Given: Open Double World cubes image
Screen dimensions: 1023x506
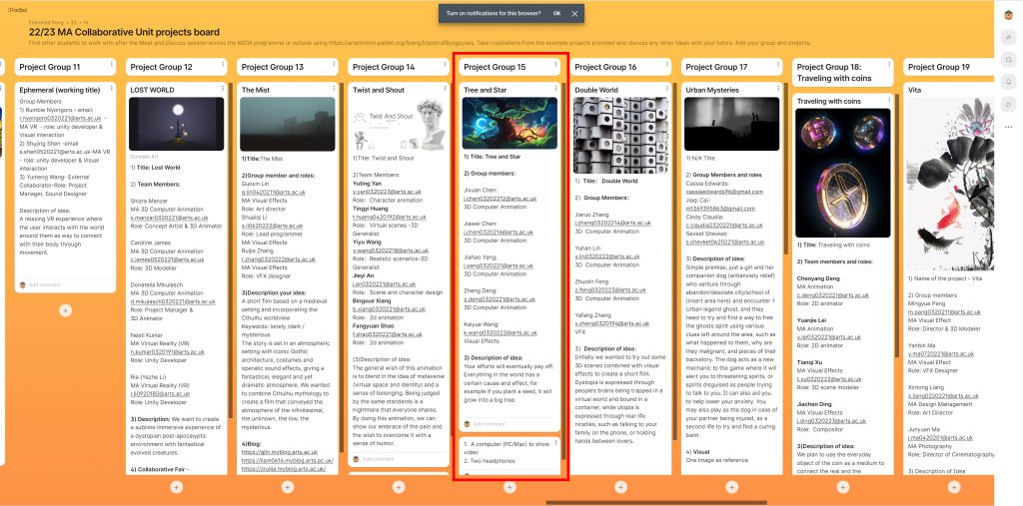Looking at the screenshot, I should click(x=621, y=135).
